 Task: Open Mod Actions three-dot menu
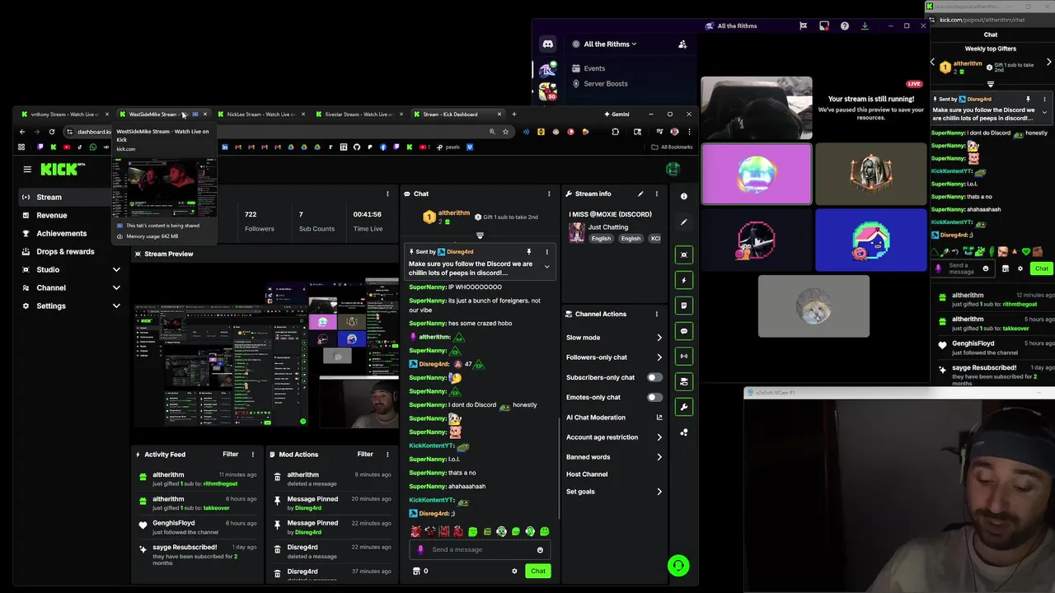(387, 454)
